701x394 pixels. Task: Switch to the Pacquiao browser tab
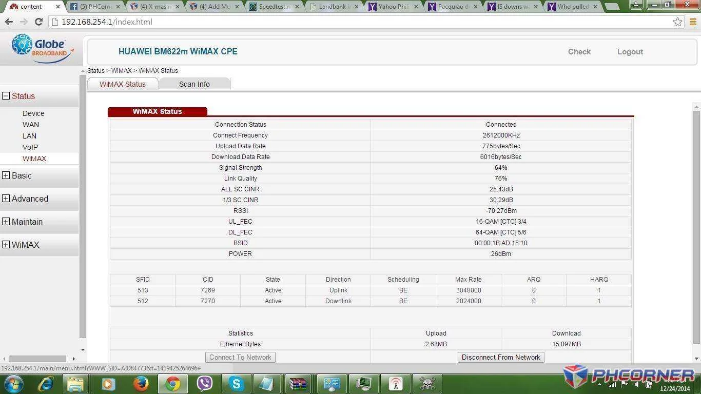point(454,7)
